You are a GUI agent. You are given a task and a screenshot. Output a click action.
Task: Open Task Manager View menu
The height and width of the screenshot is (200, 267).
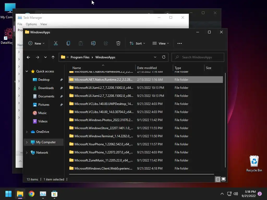[44, 24]
